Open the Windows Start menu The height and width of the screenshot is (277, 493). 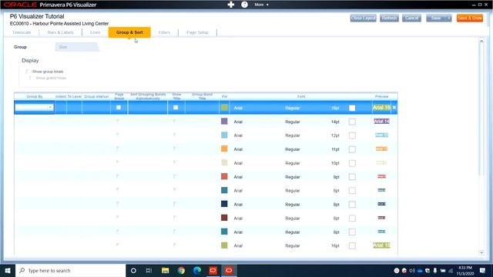(x=8, y=270)
